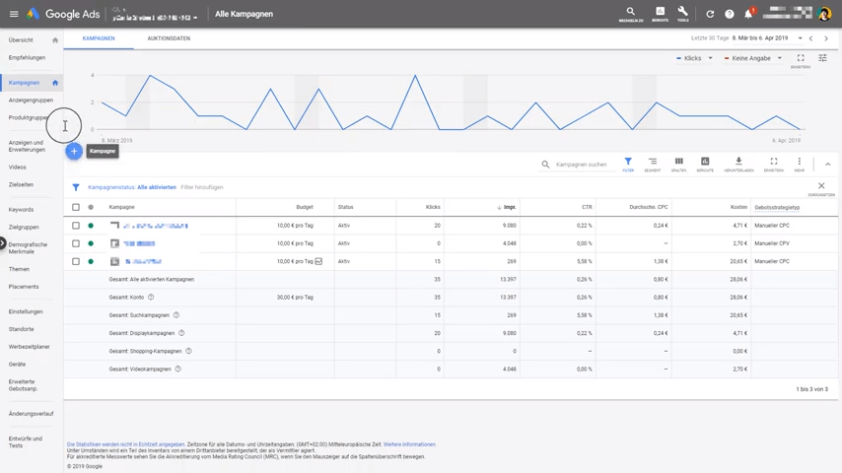Open the Tools wrench menu
This screenshot has height=473, width=842.
pos(683,14)
